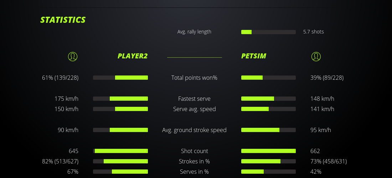This screenshot has height=178, width=392.
Task: Click the 5.7 shots value
Action: 314,32
